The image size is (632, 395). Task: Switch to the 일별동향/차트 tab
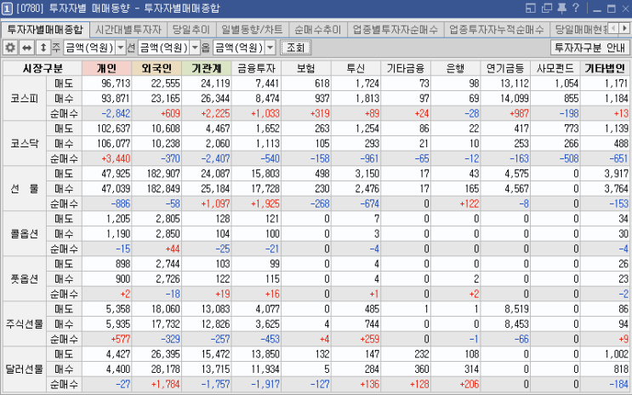(x=252, y=30)
